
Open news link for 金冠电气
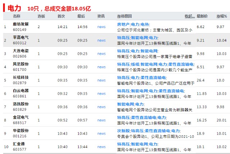click(x=101, y=120)
